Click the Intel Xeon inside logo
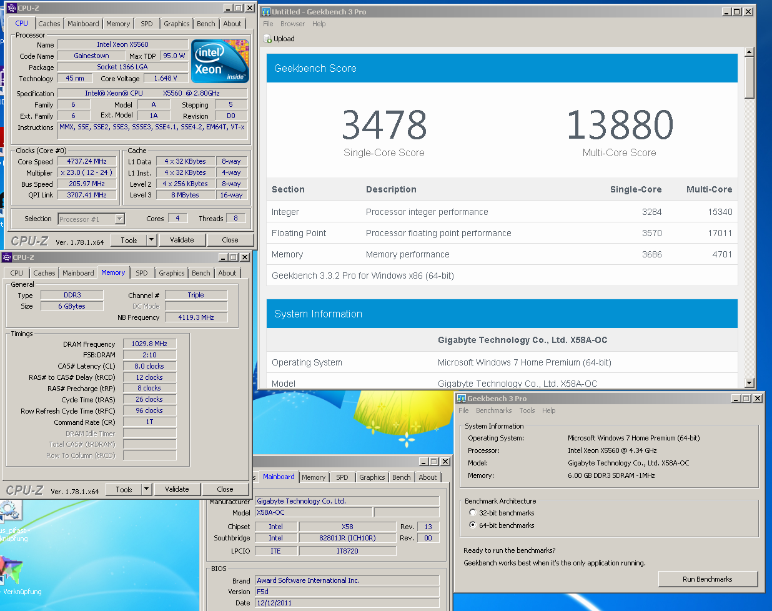Screen dimensions: 772x611 pos(220,61)
